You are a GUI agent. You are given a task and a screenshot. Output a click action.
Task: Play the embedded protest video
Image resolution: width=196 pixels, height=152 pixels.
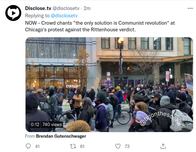point(109,85)
